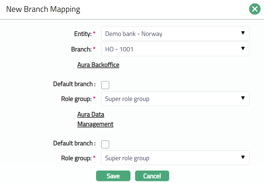Image resolution: width=264 pixels, height=183 pixels.
Task: Open the Branch dropdown showing HO - 1001
Action: (x=171, y=49)
